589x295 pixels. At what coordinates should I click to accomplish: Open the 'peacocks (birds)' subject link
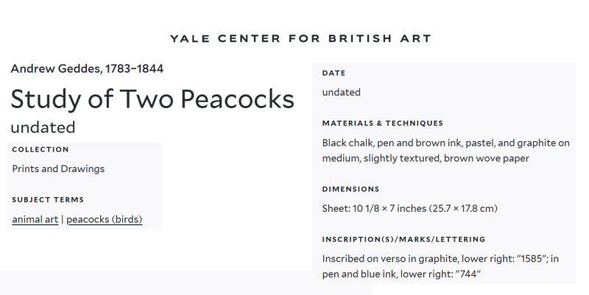(x=104, y=219)
